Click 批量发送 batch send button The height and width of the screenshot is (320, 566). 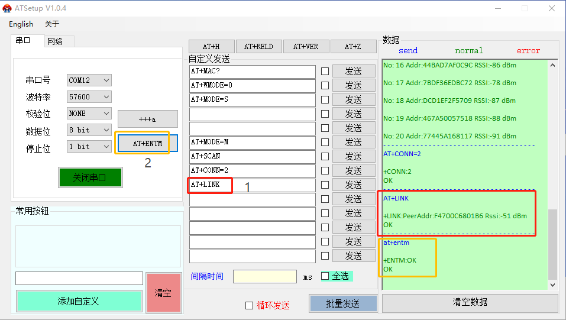pos(343,303)
